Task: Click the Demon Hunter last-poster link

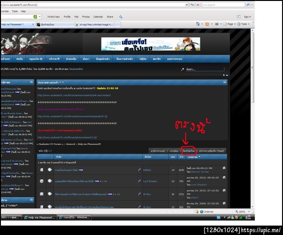Action: pos(200,172)
